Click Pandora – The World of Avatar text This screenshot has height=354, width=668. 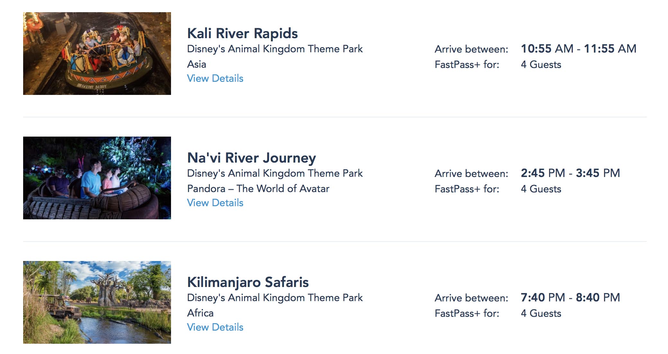[258, 189]
